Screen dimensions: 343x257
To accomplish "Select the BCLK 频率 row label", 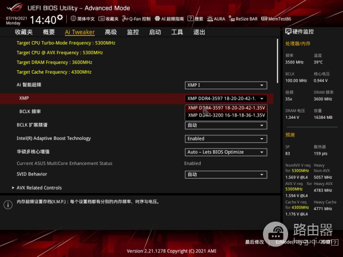I will (30, 111).
